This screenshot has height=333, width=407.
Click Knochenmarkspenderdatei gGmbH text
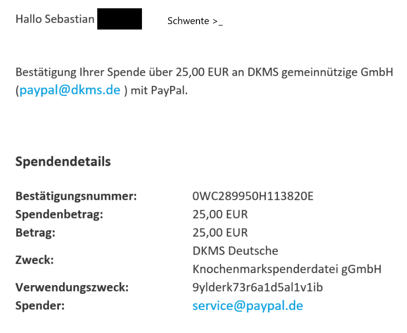click(287, 269)
